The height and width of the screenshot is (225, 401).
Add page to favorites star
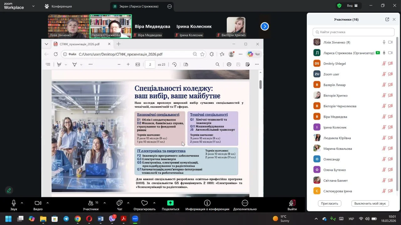pos(202,54)
